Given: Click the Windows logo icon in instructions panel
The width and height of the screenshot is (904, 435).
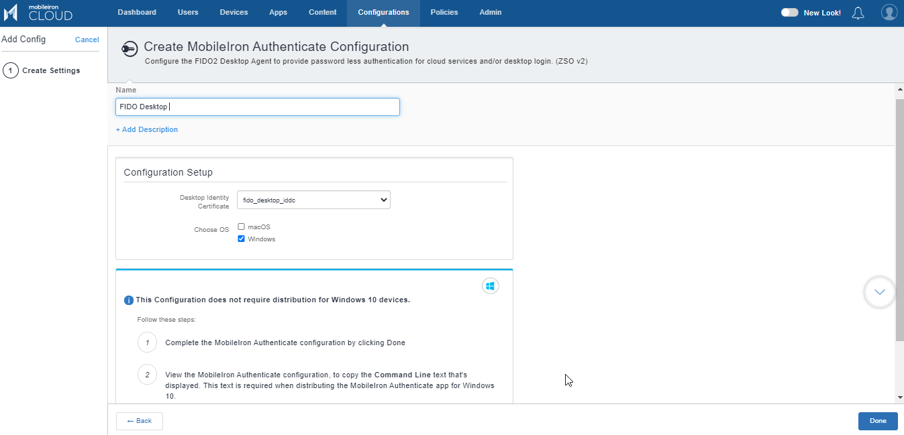Looking at the screenshot, I should point(491,286).
